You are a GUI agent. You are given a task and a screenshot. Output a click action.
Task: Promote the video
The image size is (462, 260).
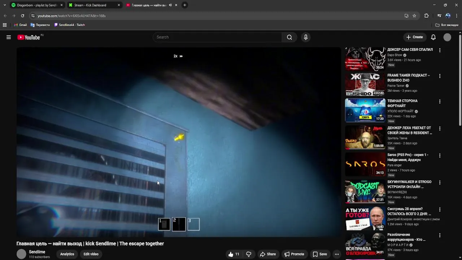pyautogui.click(x=294, y=254)
